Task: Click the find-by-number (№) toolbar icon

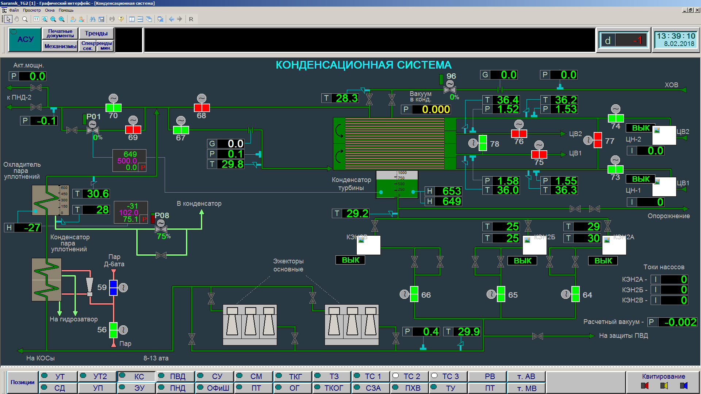Action: click(101, 19)
